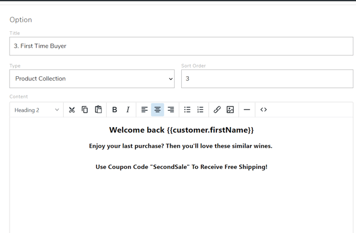
Task: Toggle Italic formatting
Action: click(x=128, y=110)
